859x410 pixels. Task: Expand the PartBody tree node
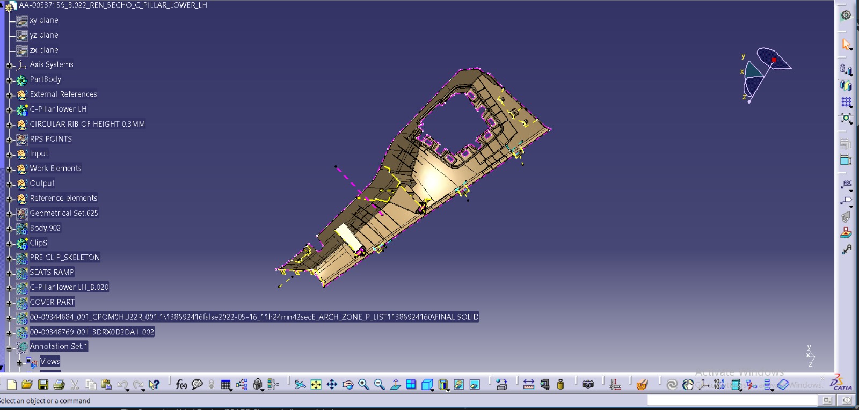pyautogui.click(x=9, y=80)
